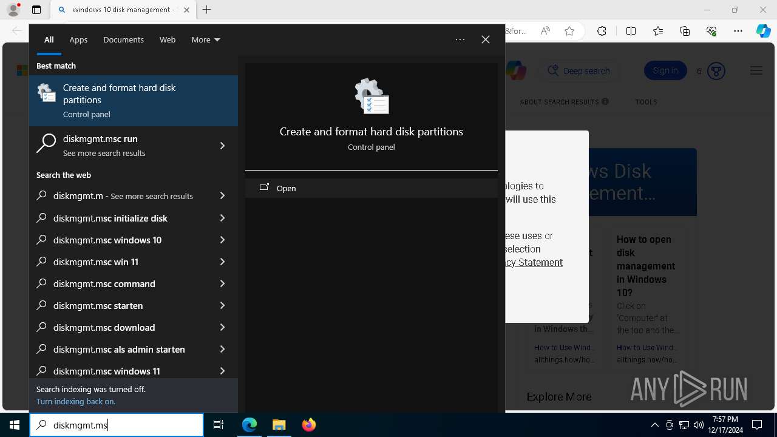Screen dimensions: 777x437
Task: Click Bing Deep search button
Action: (x=579, y=71)
